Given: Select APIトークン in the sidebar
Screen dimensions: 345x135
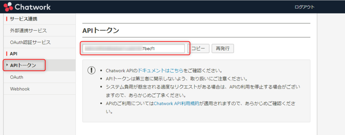Looking at the screenshot, I should click(23, 65).
